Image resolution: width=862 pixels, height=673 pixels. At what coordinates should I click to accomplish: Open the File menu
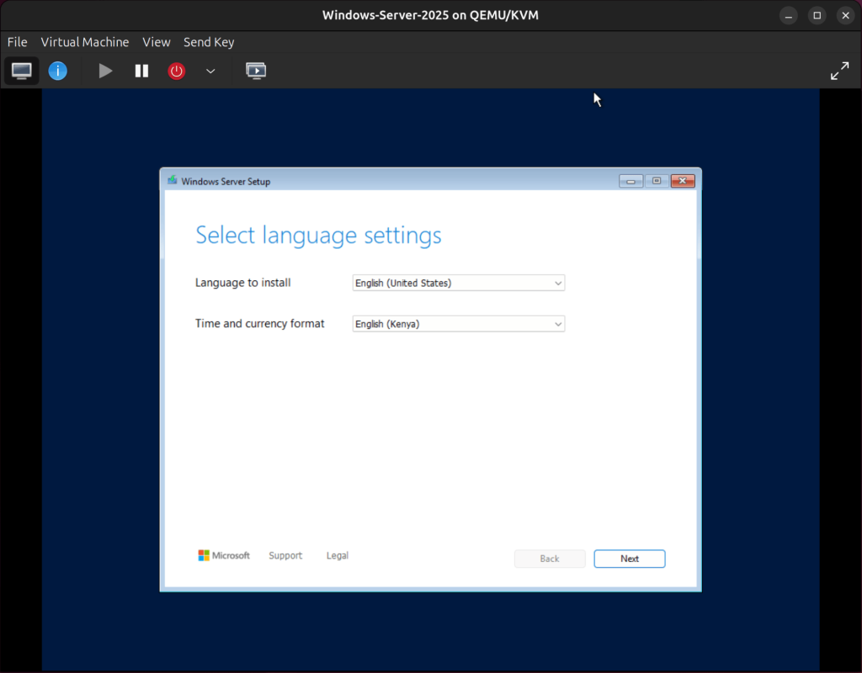point(17,41)
